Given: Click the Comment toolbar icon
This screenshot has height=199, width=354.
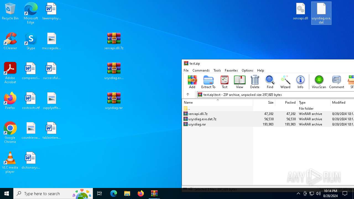Looking at the screenshot, I should (x=337, y=82).
